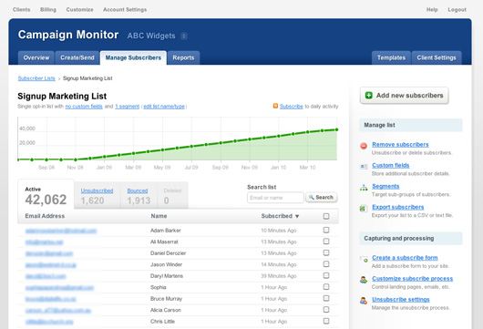Show the Deleted subscribers tab
Image resolution: width=483 pixels, height=329 pixels.
point(172,196)
